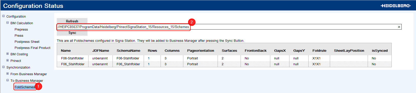Collapse the To Business Manager node
416x93 pixels.
(x=7, y=80)
